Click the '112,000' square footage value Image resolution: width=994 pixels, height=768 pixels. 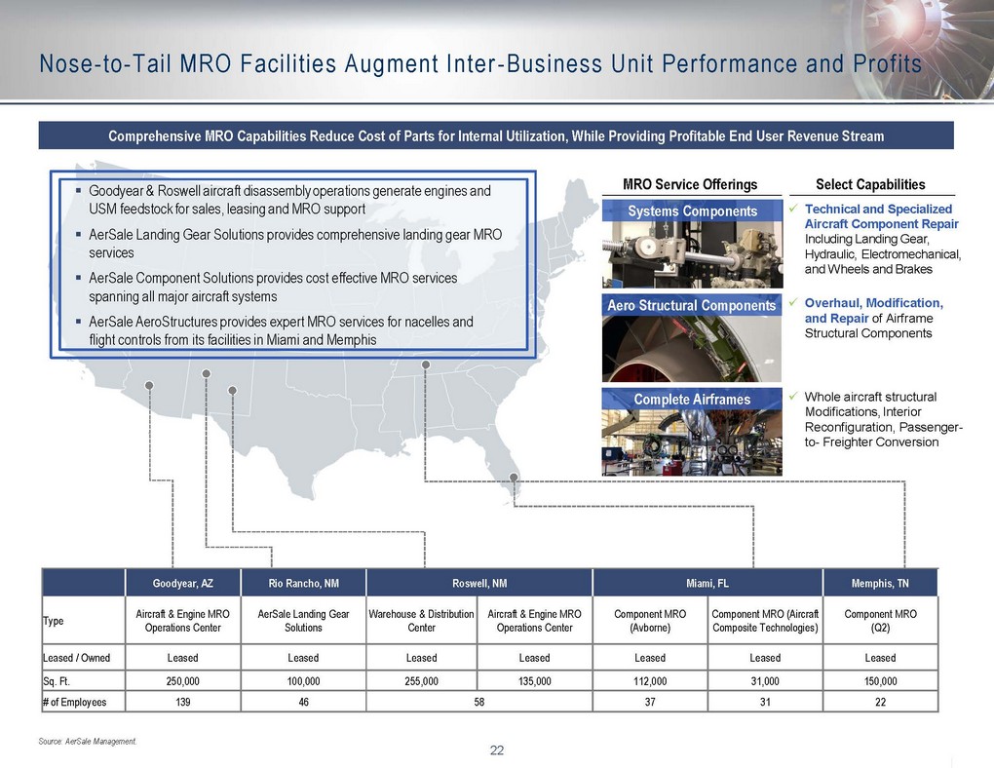coord(650,681)
